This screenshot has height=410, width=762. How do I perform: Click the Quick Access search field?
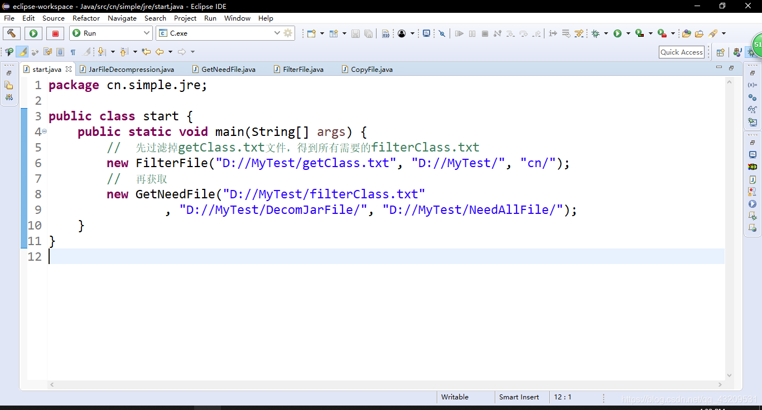[x=681, y=52]
